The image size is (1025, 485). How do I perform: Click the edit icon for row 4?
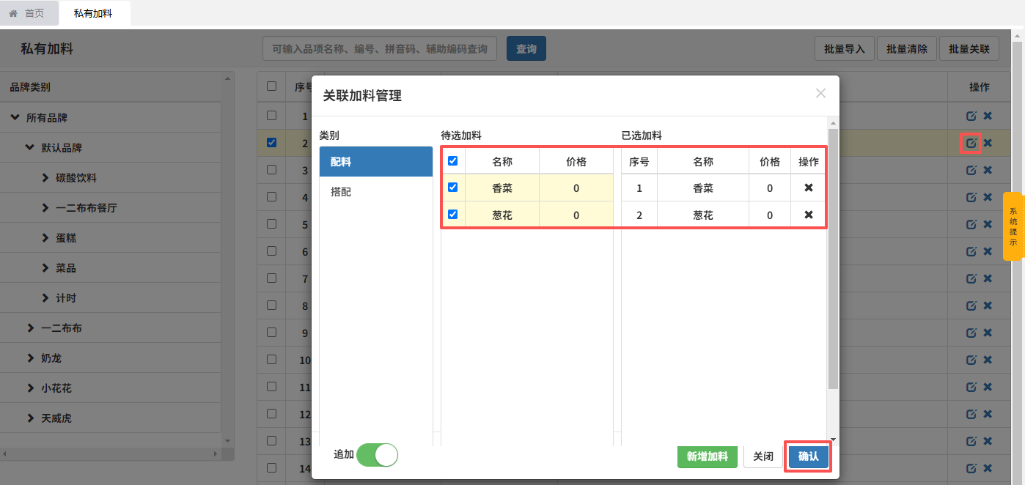point(971,197)
